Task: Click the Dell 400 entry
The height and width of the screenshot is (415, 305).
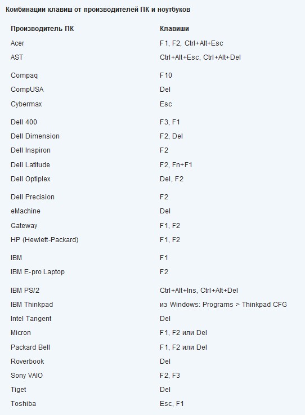Action: pyautogui.click(x=24, y=122)
